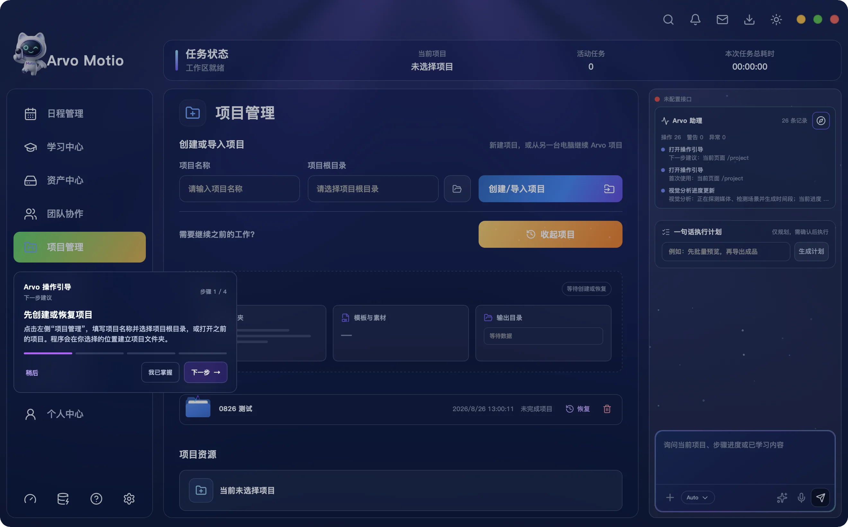848x527 pixels.
Task: Toggle the light/dark theme sun icon
Action: pyautogui.click(x=776, y=20)
